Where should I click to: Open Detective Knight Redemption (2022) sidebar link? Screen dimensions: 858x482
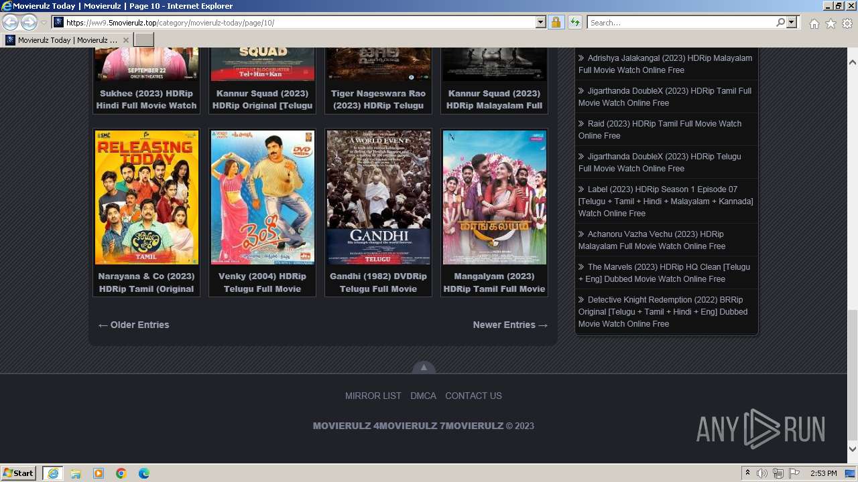[x=663, y=311]
